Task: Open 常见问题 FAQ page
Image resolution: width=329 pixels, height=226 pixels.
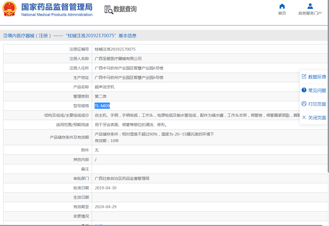Action: click(x=317, y=90)
